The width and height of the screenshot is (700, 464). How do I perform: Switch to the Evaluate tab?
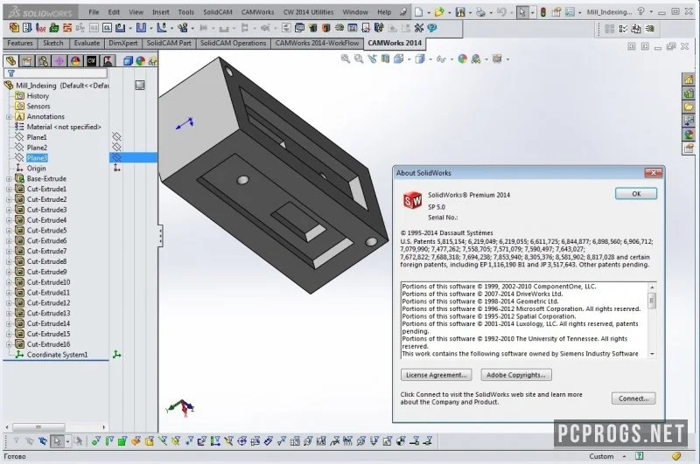87,43
